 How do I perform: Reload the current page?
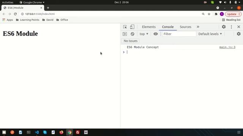pyautogui.click(x=15, y=14)
